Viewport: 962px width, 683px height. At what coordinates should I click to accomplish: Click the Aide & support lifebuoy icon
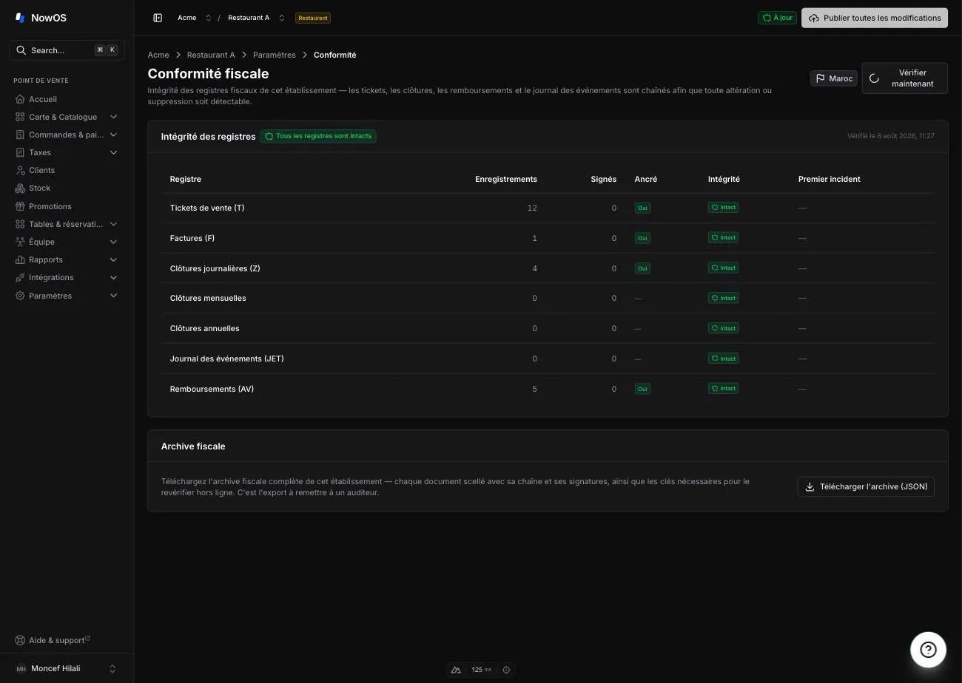20,640
